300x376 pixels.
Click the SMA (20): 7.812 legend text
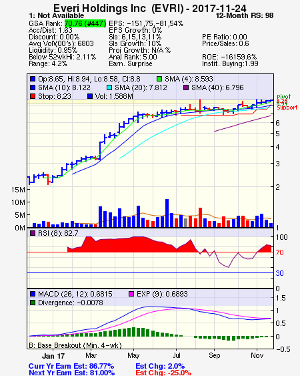click(141, 87)
